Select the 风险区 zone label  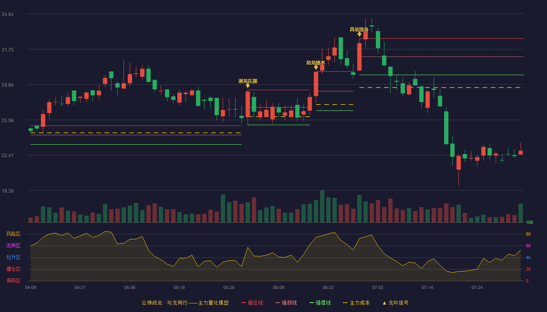click(x=13, y=234)
